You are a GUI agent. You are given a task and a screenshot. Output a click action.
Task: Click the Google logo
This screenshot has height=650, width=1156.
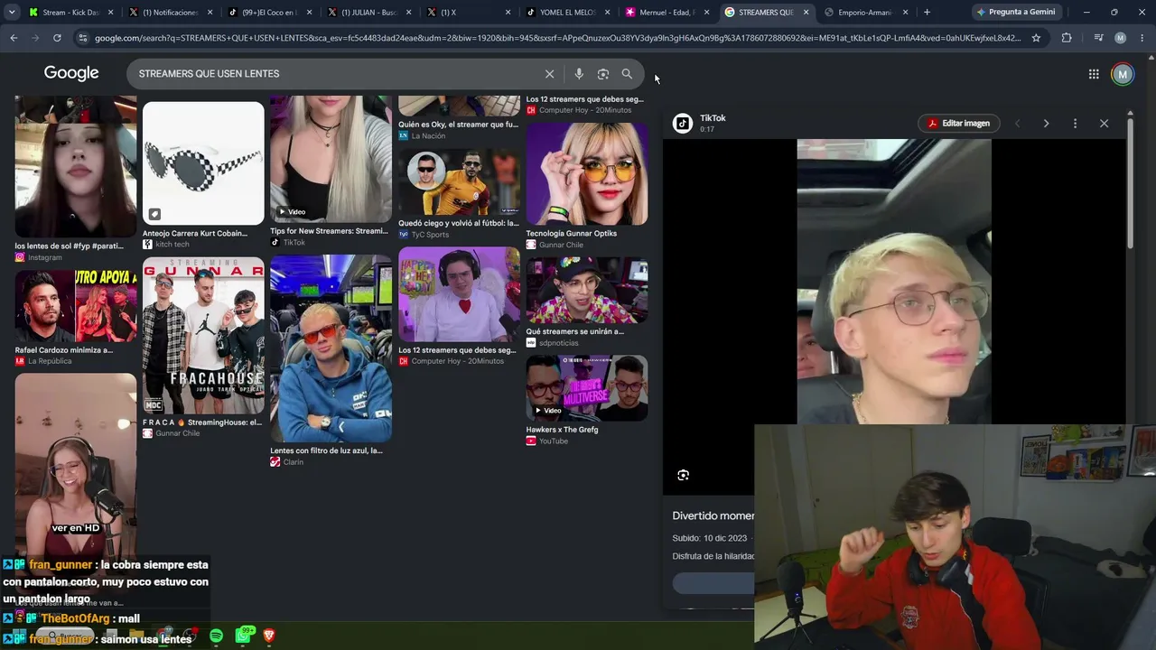pyautogui.click(x=71, y=73)
